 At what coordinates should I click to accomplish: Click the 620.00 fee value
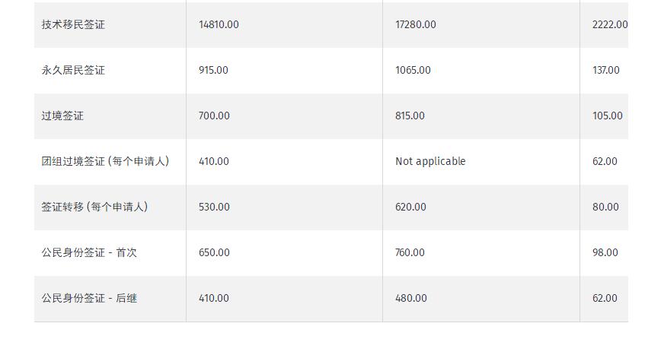pos(410,207)
